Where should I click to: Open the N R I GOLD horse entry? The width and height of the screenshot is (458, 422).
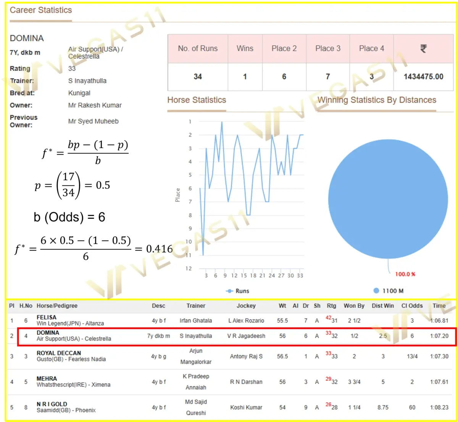[x=52, y=404]
